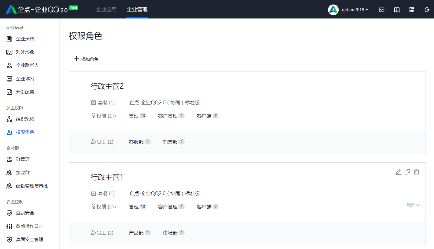Screen dimensions: 434x249
Task: Open the book/help icon in header
Action: (397, 10)
